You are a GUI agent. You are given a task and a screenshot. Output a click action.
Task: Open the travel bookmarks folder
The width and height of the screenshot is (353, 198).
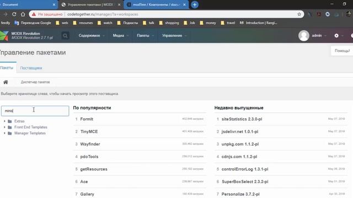point(228,23)
